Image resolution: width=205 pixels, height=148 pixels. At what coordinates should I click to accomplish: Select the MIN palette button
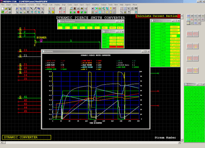pyautogui.click(x=192, y=16)
